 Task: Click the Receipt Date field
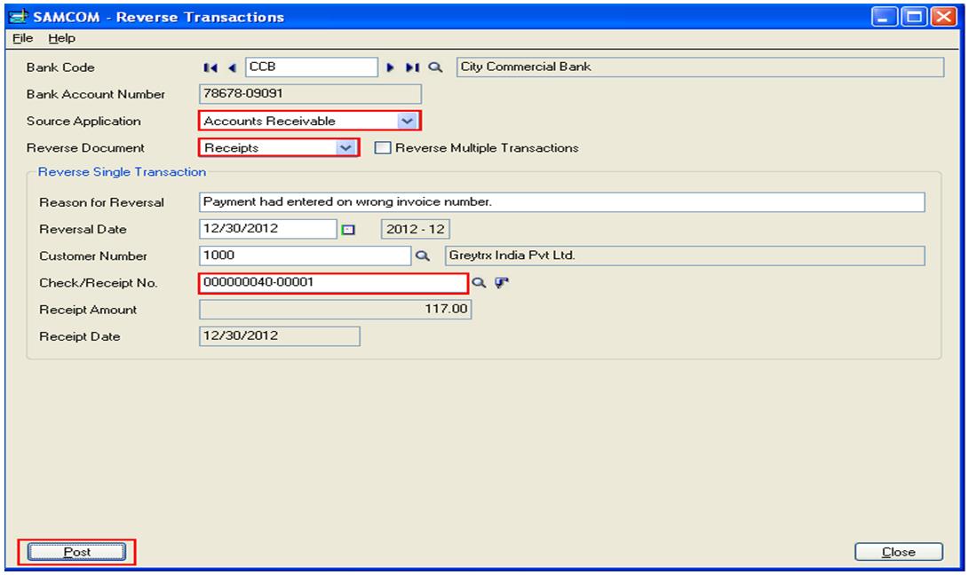click(x=279, y=336)
